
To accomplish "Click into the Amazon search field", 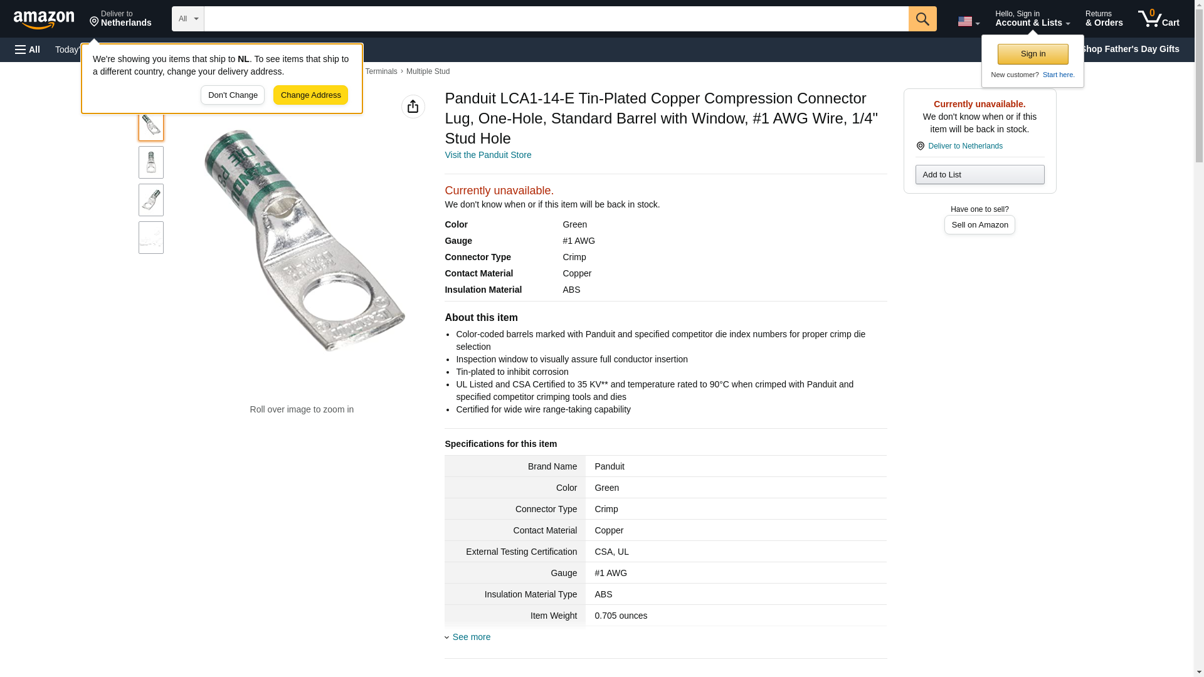I will pos(556,19).
